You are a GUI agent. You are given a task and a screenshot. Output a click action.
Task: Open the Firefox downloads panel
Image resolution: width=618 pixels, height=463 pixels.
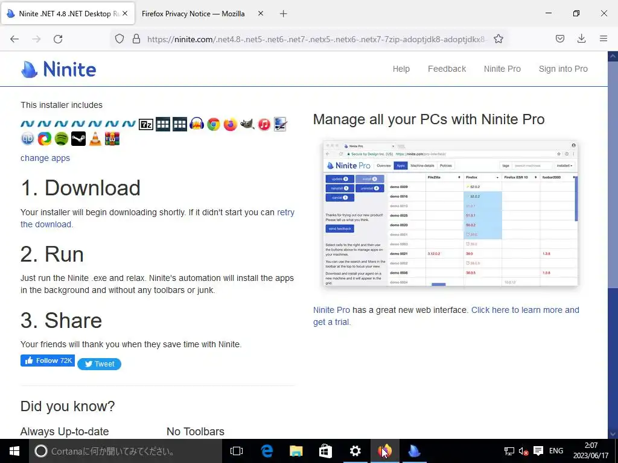(x=581, y=39)
